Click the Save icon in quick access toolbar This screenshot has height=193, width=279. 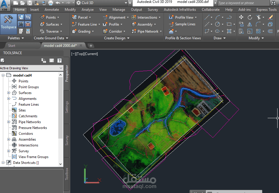coord(29,3)
